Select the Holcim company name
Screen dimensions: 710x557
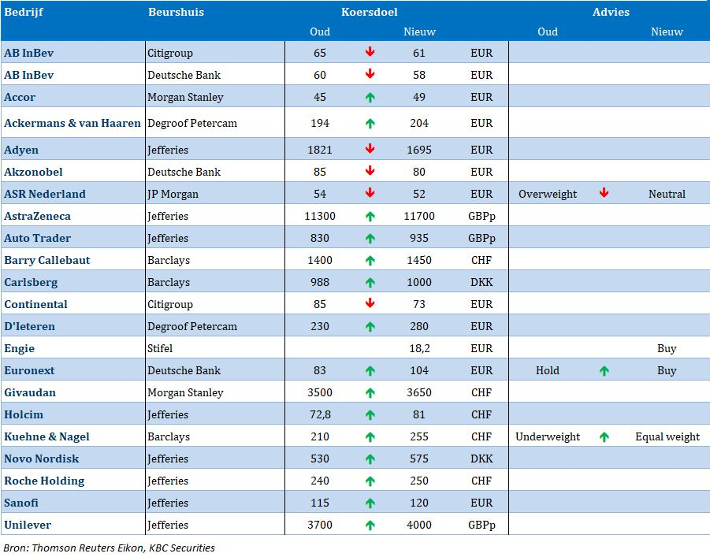pyautogui.click(x=24, y=415)
